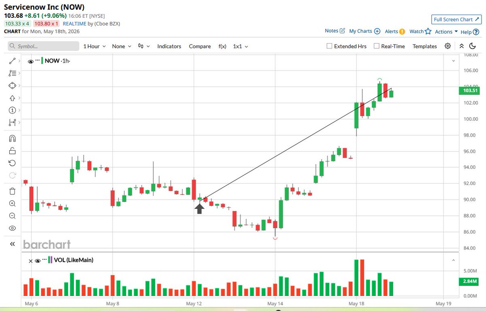Click the VOL (LikeMain) indicator title
Screen dimensions: 486x311
pos(74,260)
